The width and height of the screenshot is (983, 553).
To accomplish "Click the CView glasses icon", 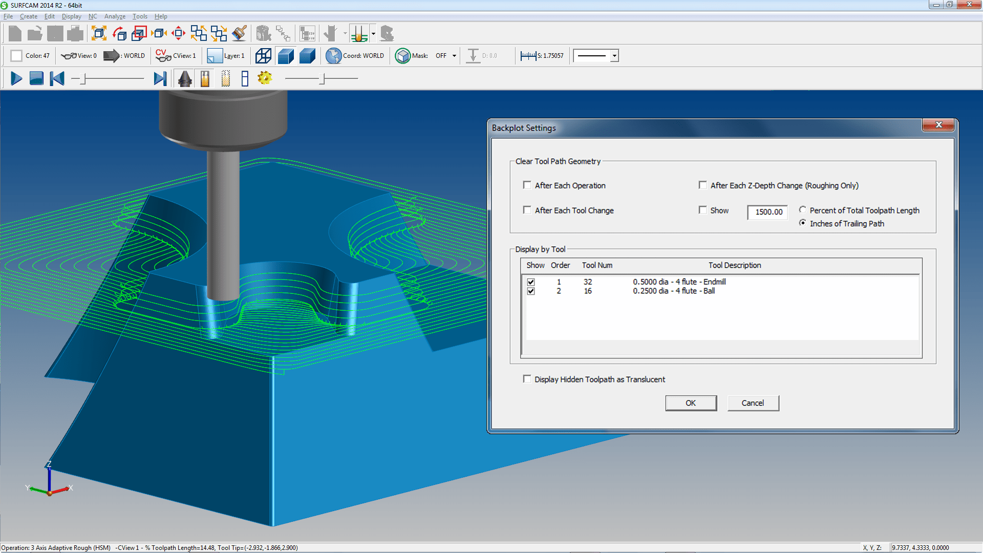I will [x=162, y=56].
